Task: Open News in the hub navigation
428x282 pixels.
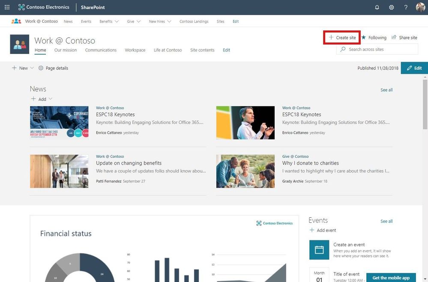Action: 68,21
